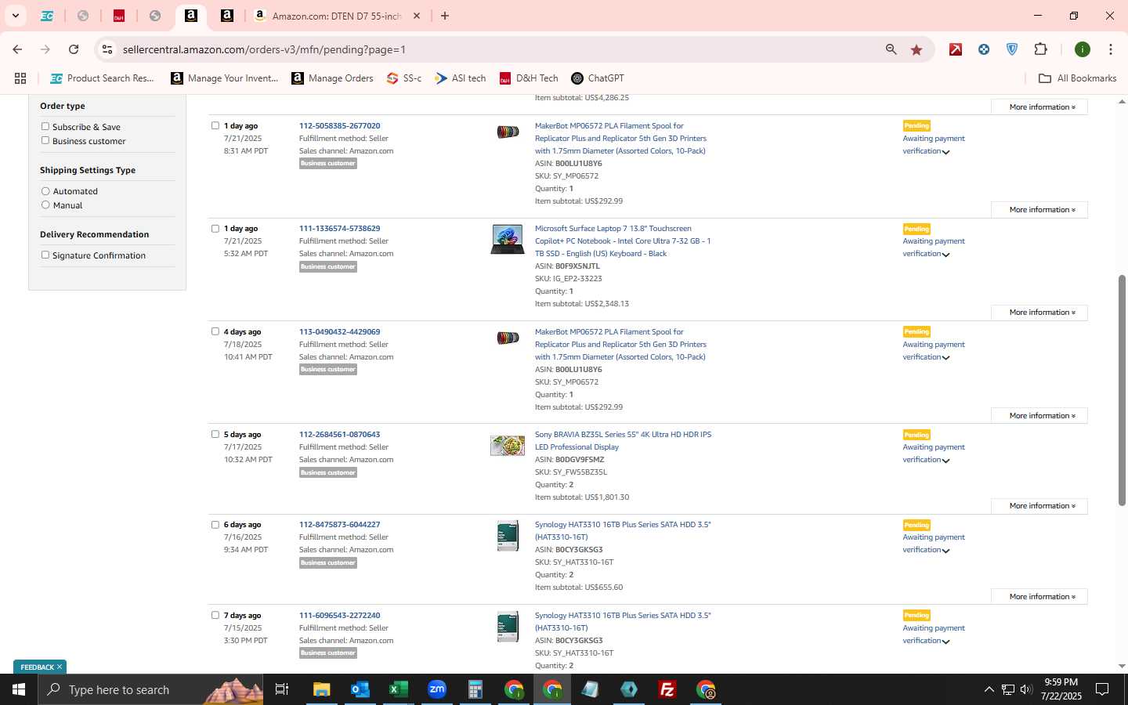Select checkbox for order 111-1336574-5738629
The height and width of the screenshot is (705, 1128).
point(215,229)
